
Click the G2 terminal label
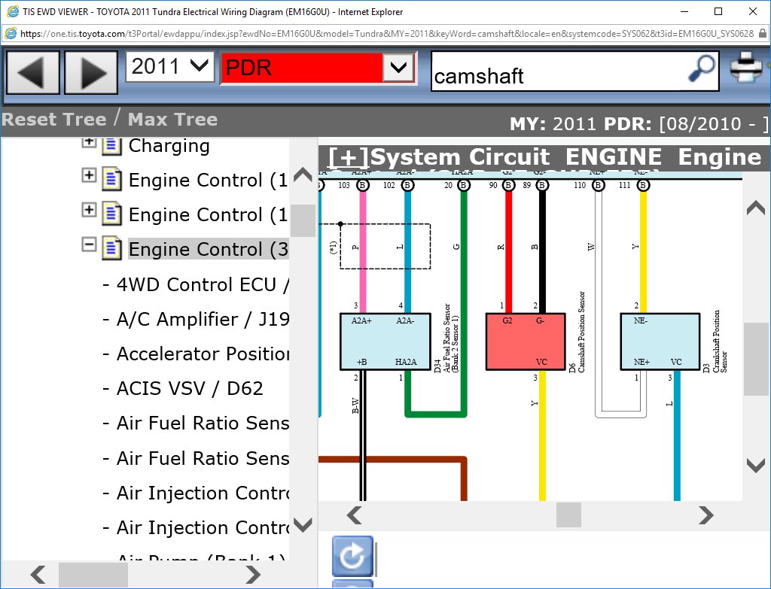507,320
